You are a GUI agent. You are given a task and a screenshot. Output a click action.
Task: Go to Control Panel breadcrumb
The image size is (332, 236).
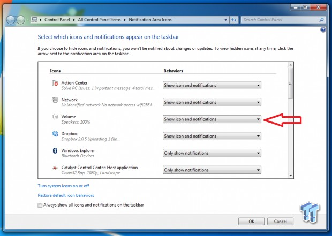(57, 20)
